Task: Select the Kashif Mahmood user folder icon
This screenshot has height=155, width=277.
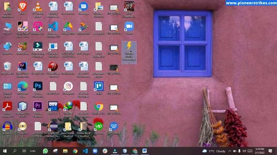Action: [7, 9]
